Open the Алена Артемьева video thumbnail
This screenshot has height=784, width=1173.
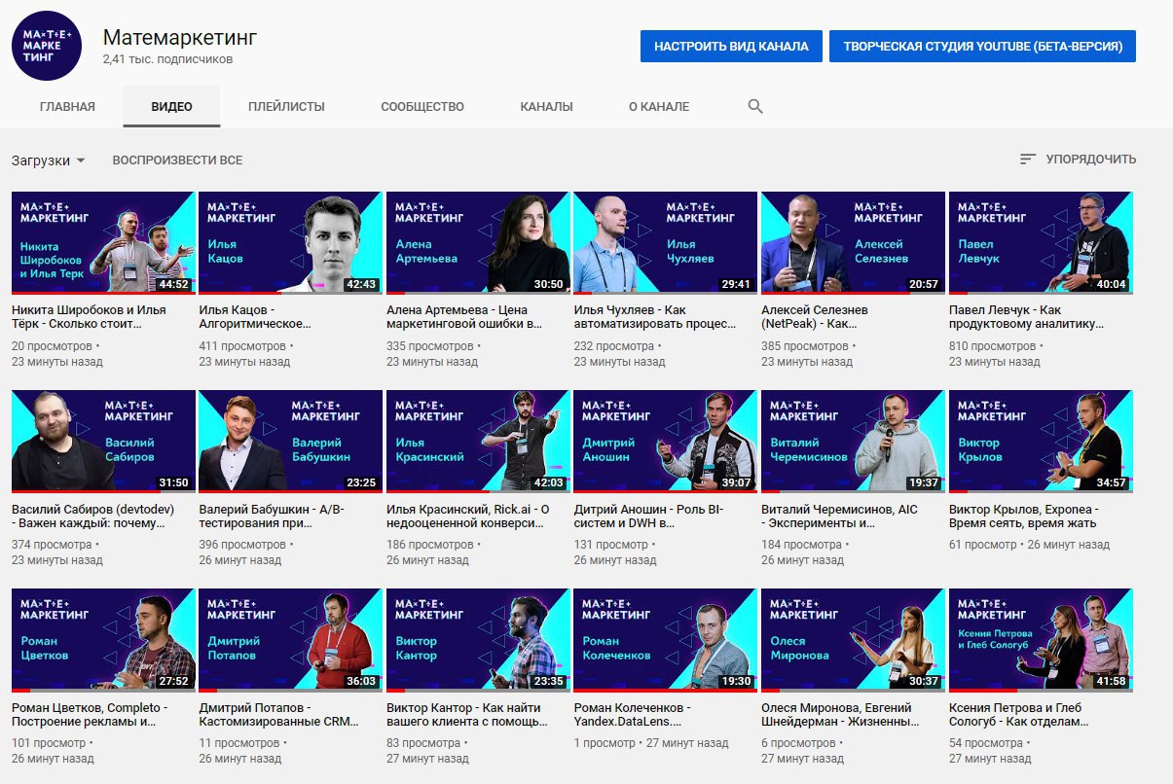tap(478, 243)
